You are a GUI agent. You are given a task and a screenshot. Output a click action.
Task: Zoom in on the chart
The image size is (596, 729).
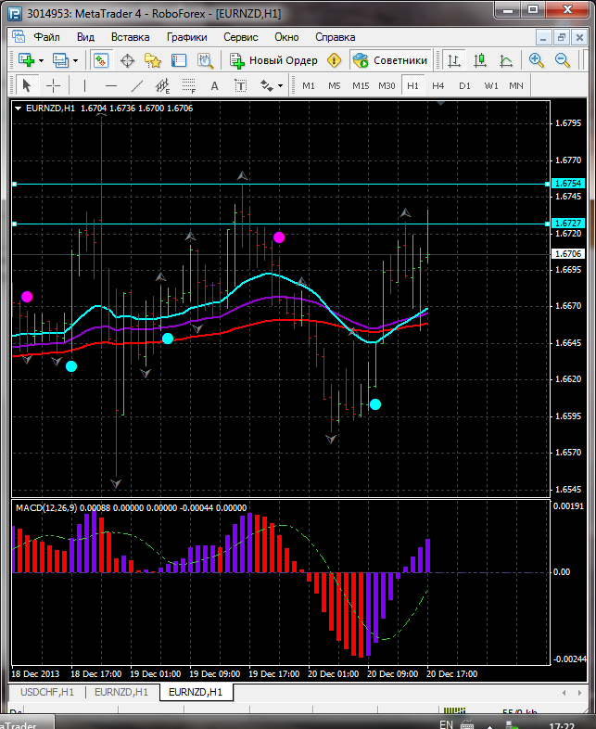pos(537,60)
